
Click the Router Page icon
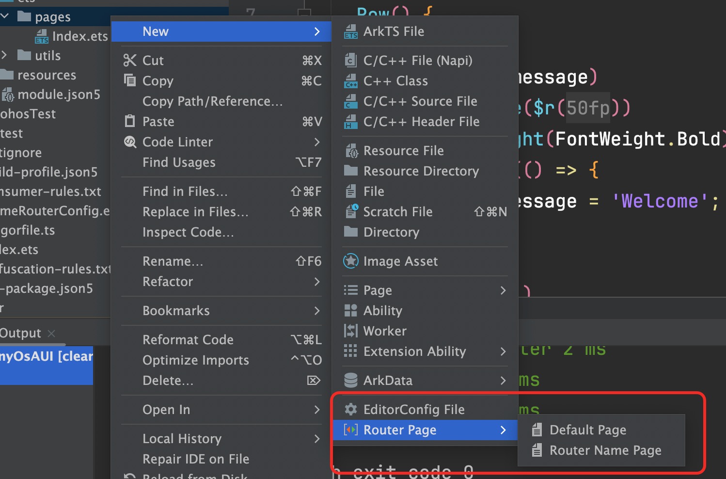[x=351, y=430]
